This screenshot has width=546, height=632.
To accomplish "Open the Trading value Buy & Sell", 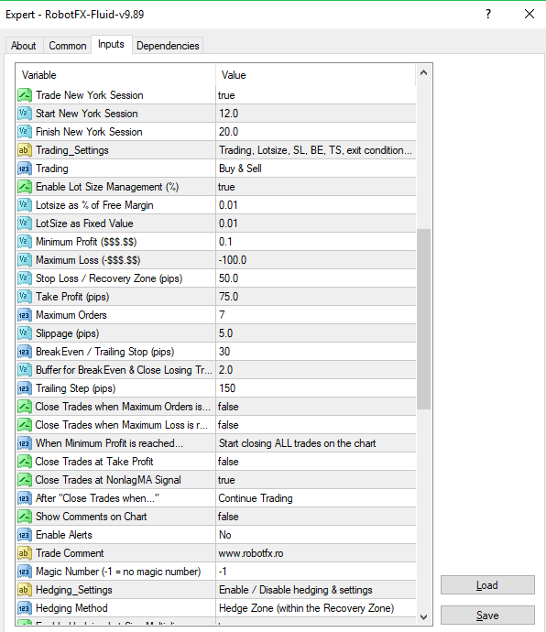I will tap(316, 169).
